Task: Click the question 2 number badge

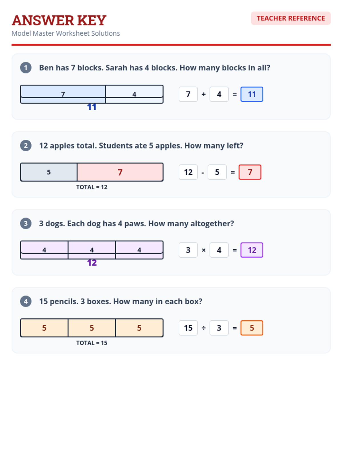Action: pos(26,146)
